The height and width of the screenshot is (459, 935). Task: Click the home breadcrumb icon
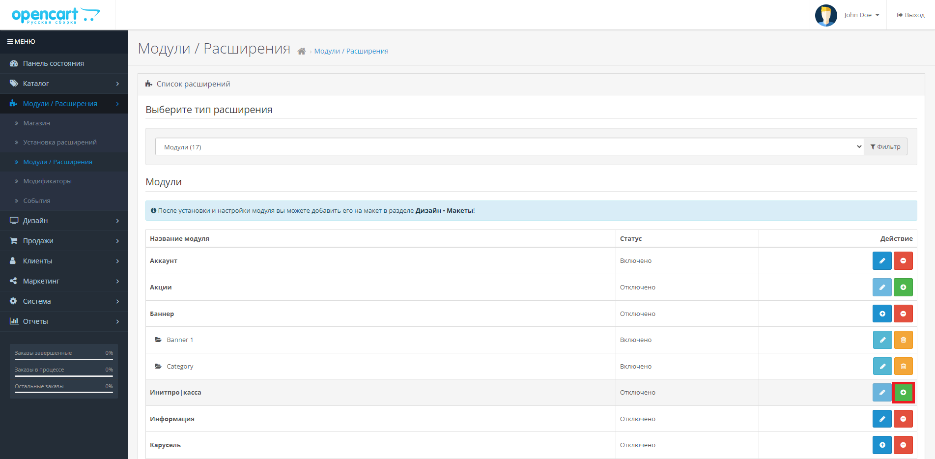(x=302, y=51)
